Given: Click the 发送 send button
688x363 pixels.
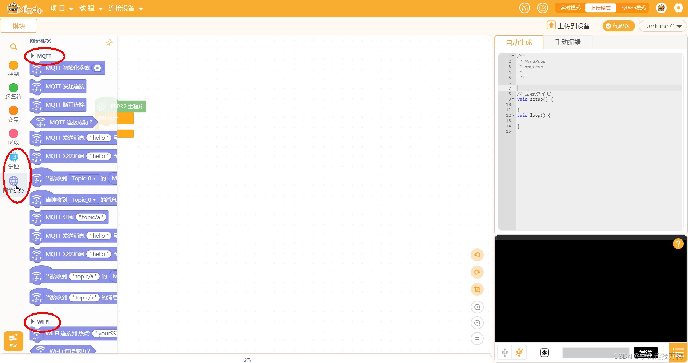Looking at the screenshot, I should (x=646, y=353).
